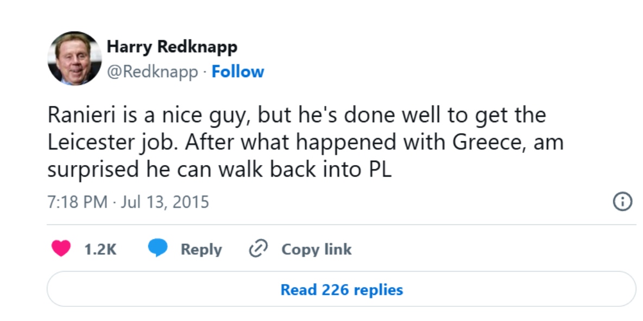Screen dimensions: 643x321
Task: Click the tweet text about Ranieri
Action: coord(306,142)
